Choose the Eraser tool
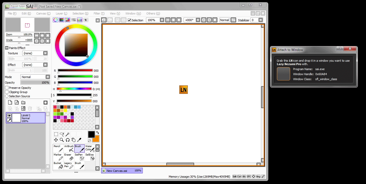Viewport: 366px width, 184px height. coord(69,157)
